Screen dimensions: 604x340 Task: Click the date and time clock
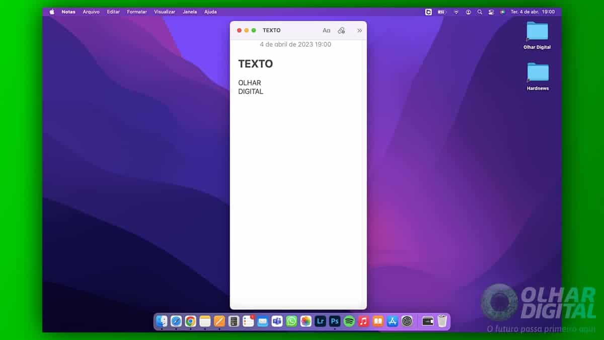click(533, 12)
